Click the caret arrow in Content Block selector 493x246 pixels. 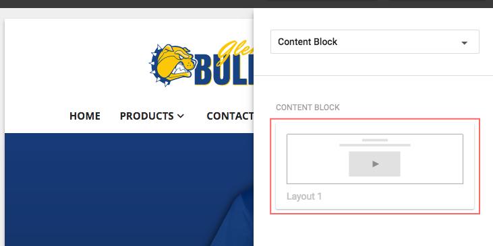[x=465, y=43]
